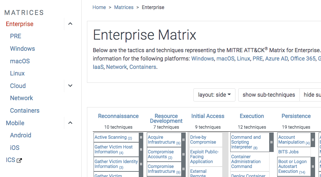Open Containers matrix in sidebar
321x177 pixels.
pos(25,111)
